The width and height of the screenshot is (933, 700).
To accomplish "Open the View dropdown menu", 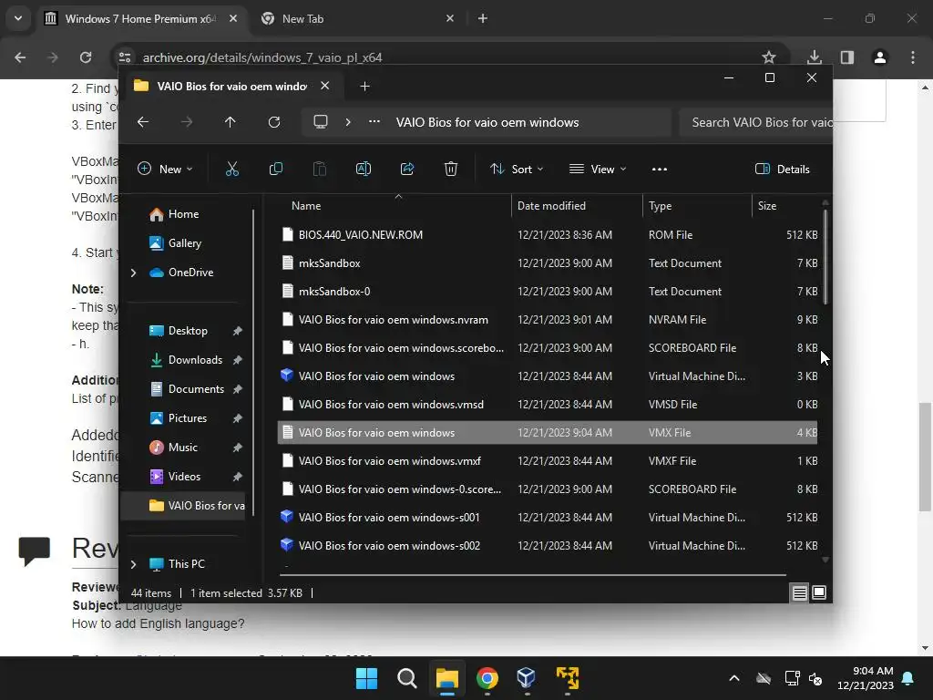I will tap(598, 169).
